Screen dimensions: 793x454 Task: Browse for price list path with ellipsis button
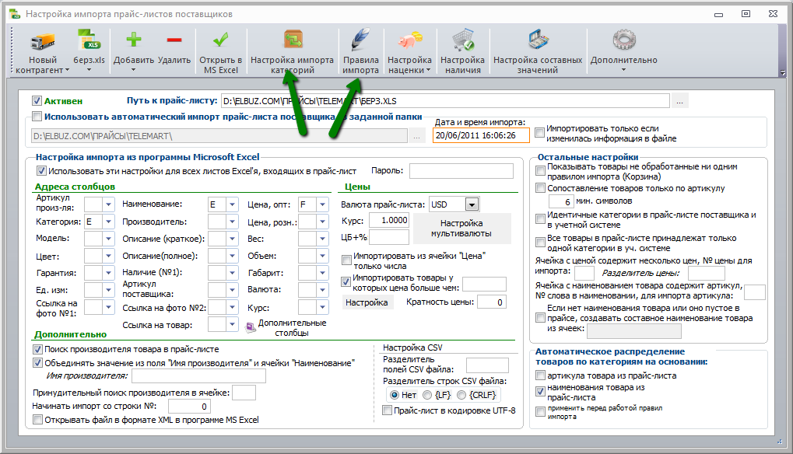[679, 101]
